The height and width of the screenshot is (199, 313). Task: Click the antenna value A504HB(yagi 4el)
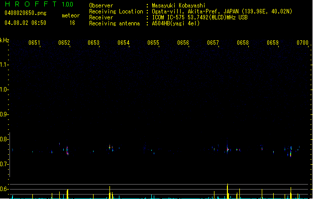pyautogui.click(x=176, y=23)
